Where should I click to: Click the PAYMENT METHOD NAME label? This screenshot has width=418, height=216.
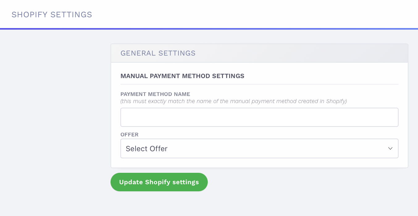pyautogui.click(x=155, y=94)
